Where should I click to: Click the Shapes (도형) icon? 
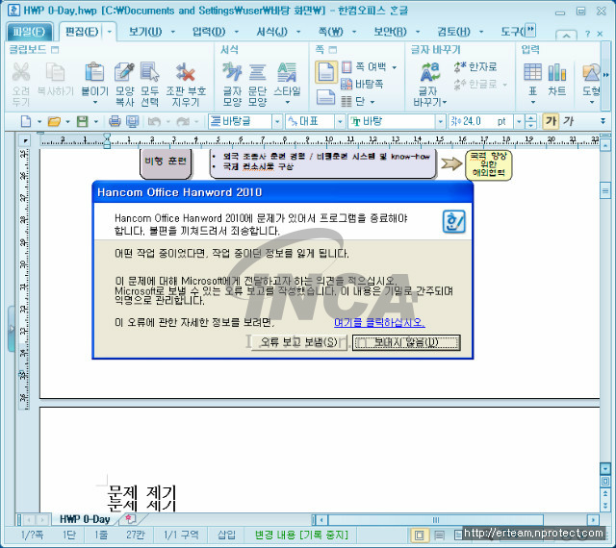591,72
